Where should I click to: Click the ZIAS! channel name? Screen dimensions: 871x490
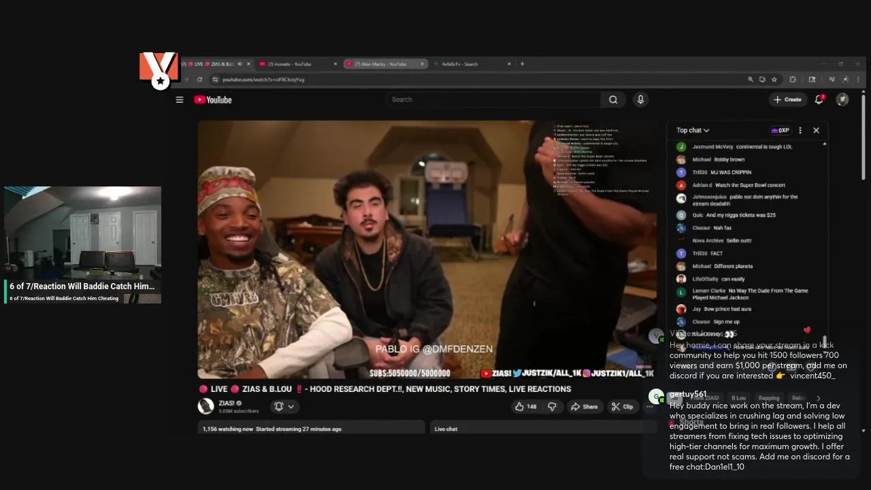[x=227, y=403]
